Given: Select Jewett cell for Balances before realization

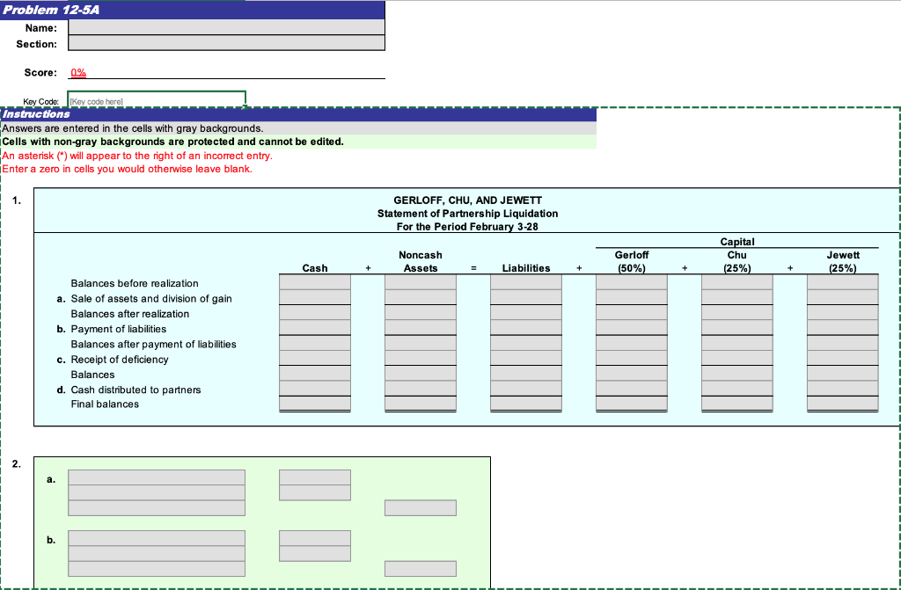Looking at the screenshot, I should (843, 282).
